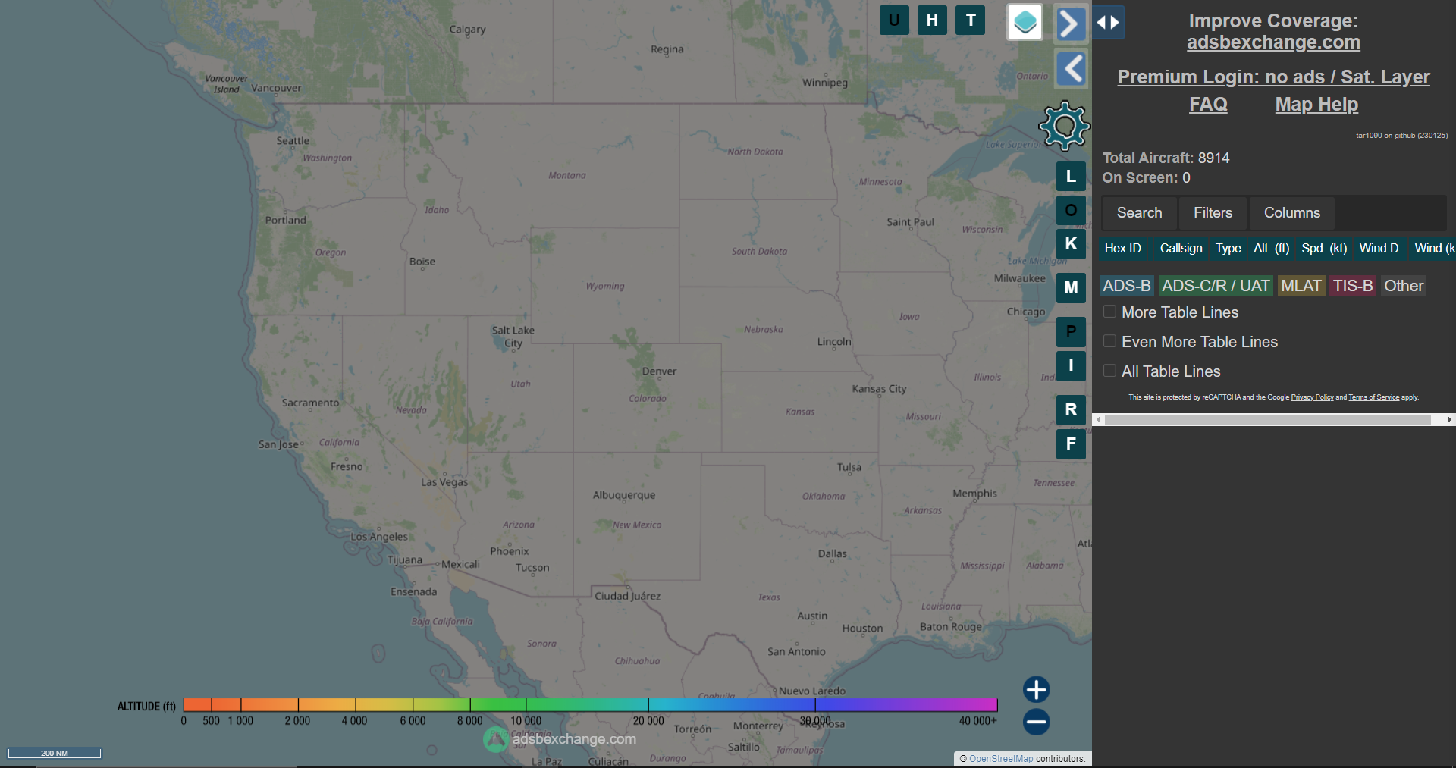Screen dimensions: 1456x768
Task: Click the T map toggle button
Action: [971, 20]
